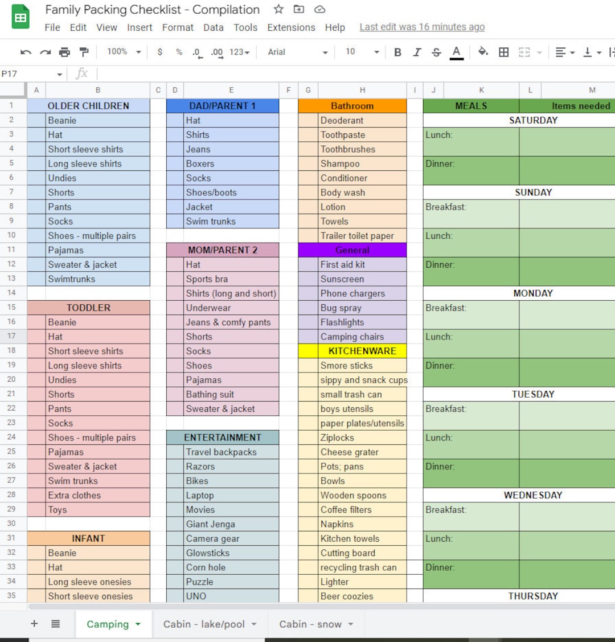Click the Last edit was 16 minutes ago link

pos(421,27)
